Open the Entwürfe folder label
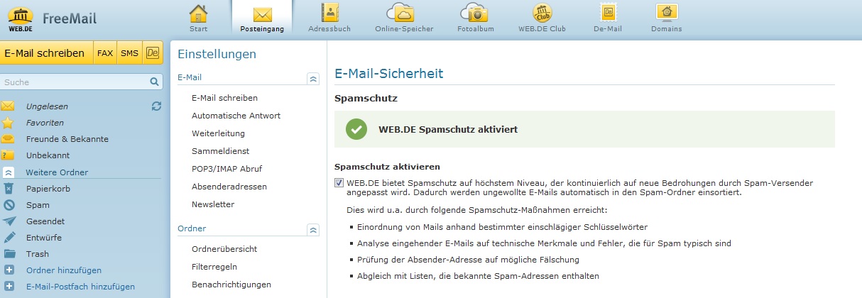 (45, 238)
